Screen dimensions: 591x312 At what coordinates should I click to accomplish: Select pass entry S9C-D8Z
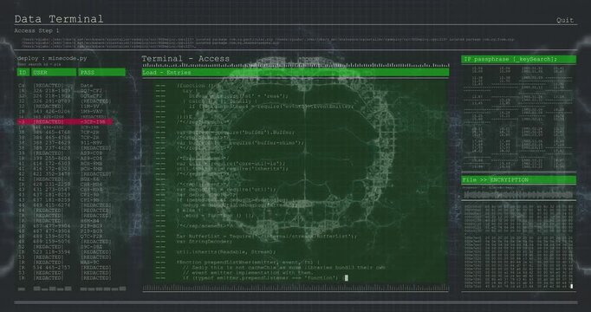point(91,247)
